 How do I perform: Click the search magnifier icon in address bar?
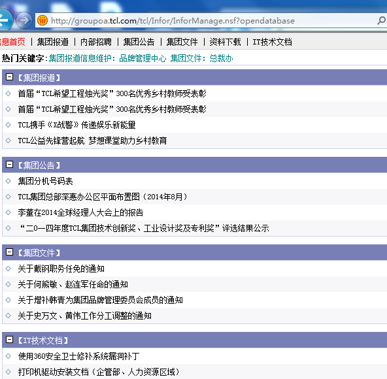pyautogui.click(x=381, y=20)
